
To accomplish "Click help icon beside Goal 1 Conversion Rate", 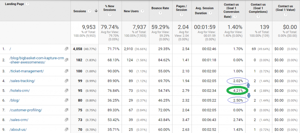I will 235,17.
